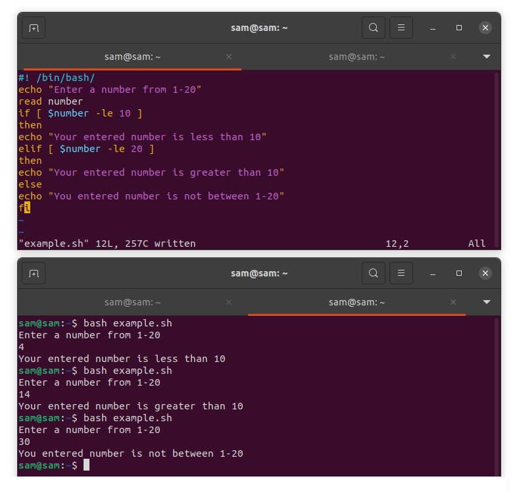The image size is (517, 491).
Task: Click echo 'greater than 10' script line
Action: [x=151, y=173]
